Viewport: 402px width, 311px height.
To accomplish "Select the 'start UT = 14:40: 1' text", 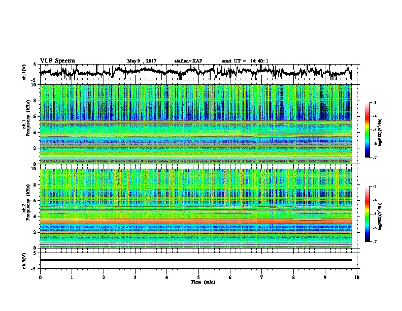I will 245,61.
